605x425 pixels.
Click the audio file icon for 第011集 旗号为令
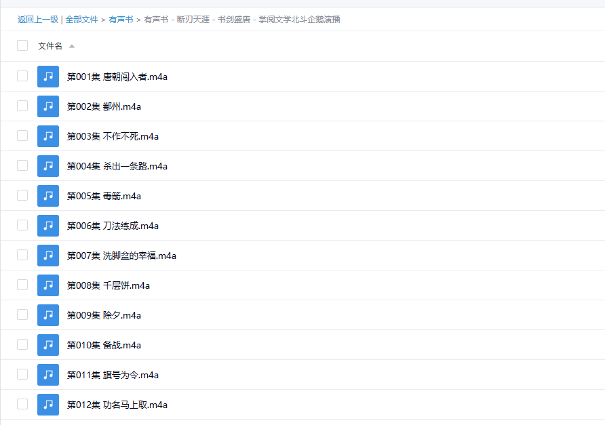47,374
